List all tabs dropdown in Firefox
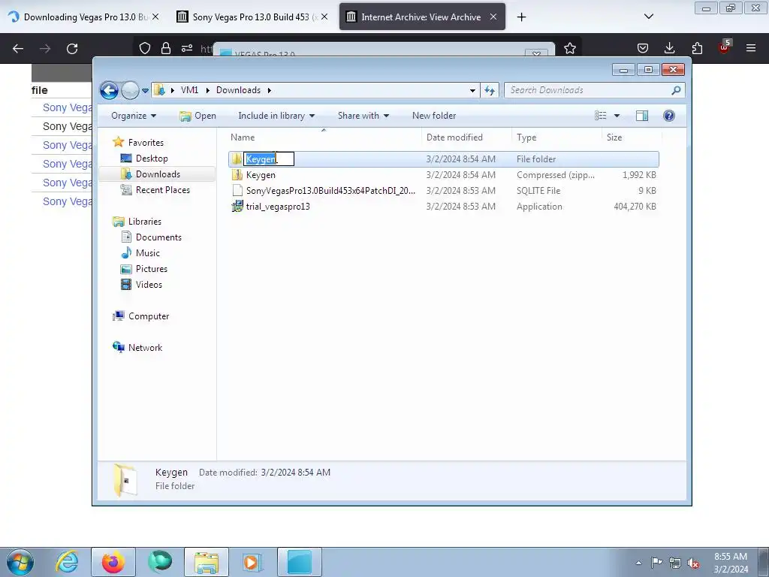769x577 pixels. pyautogui.click(x=648, y=17)
